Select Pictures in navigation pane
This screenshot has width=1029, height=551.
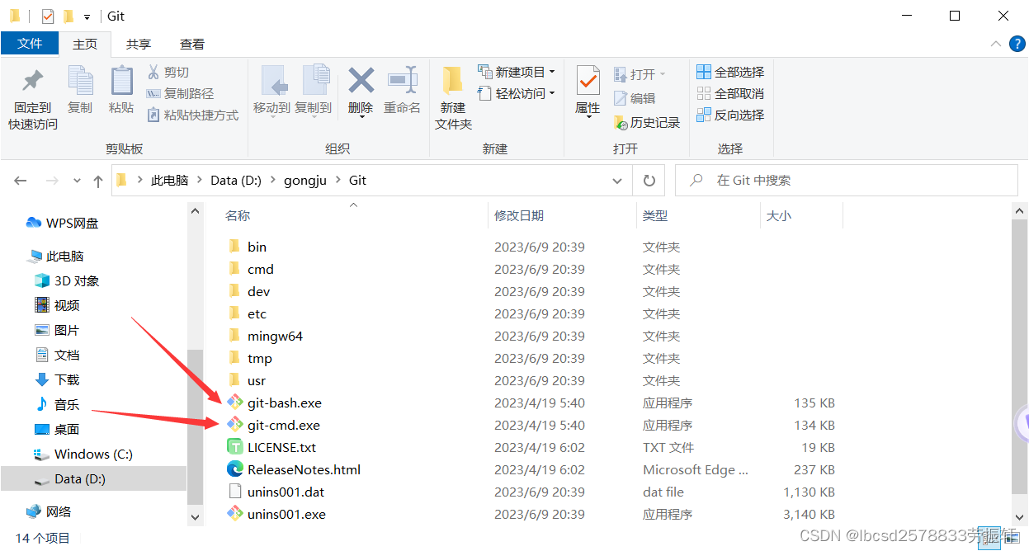point(57,331)
